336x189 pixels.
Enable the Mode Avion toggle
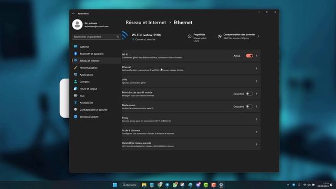point(249,107)
